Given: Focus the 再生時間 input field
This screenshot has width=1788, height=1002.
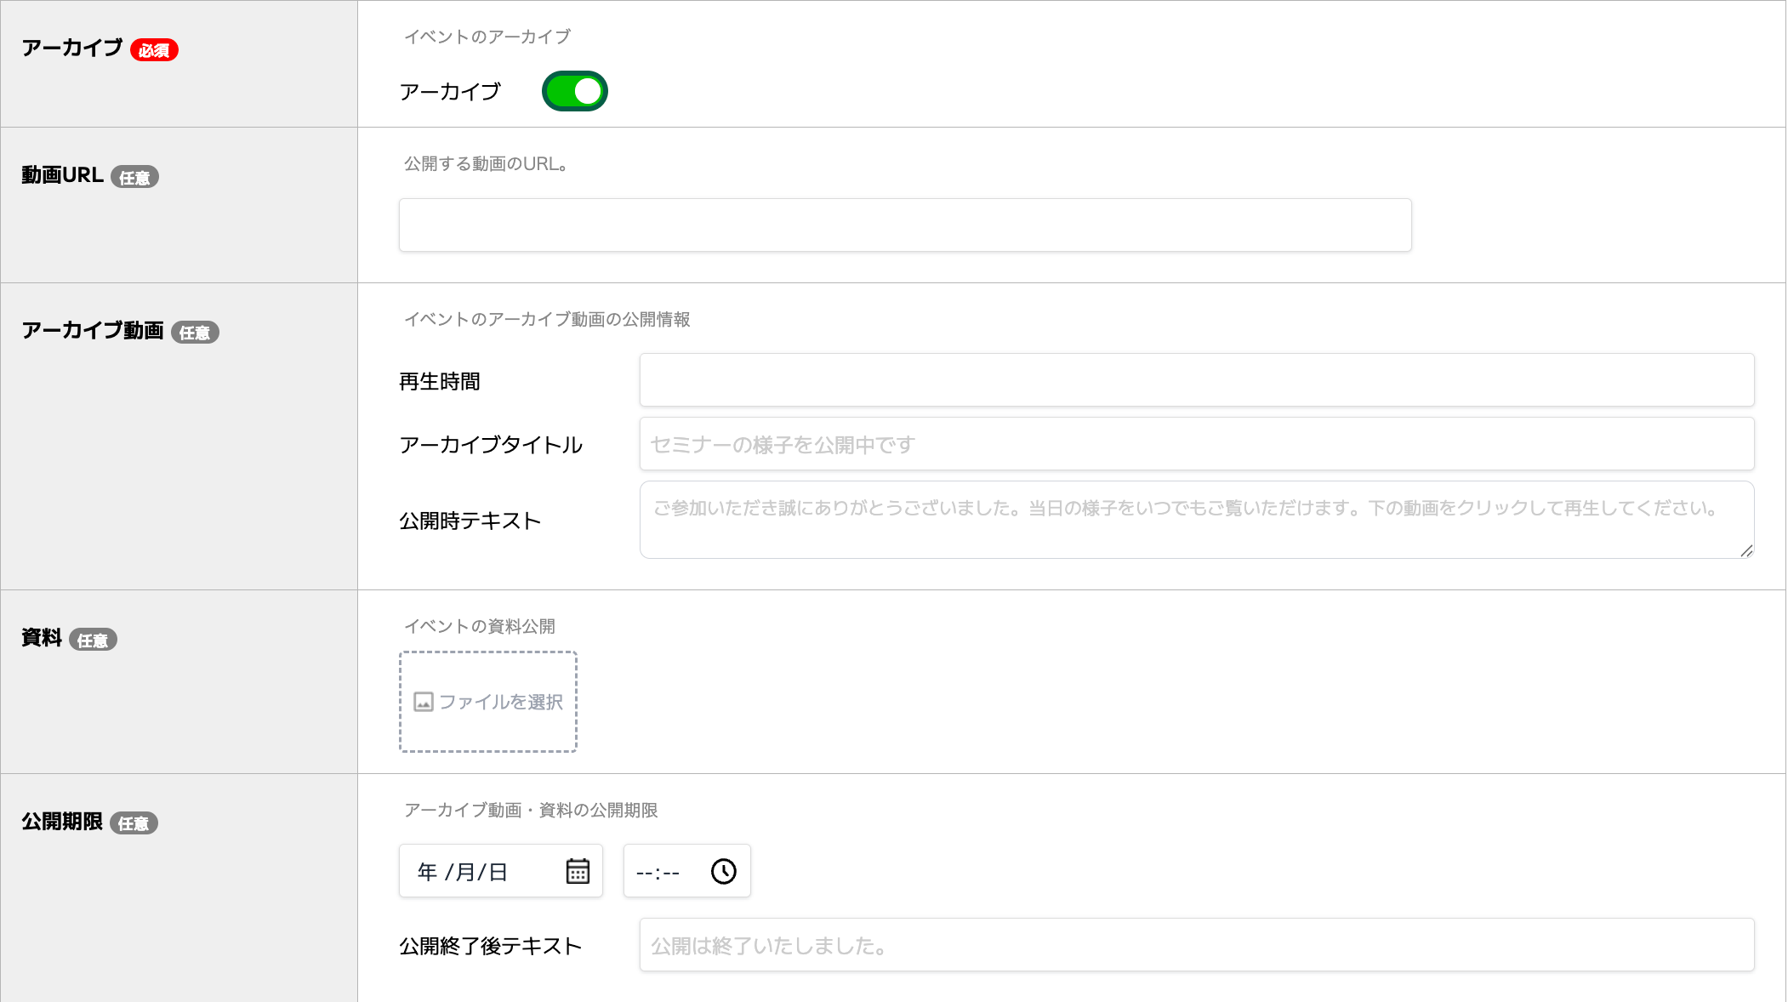Looking at the screenshot, I should coord(1197,379).
